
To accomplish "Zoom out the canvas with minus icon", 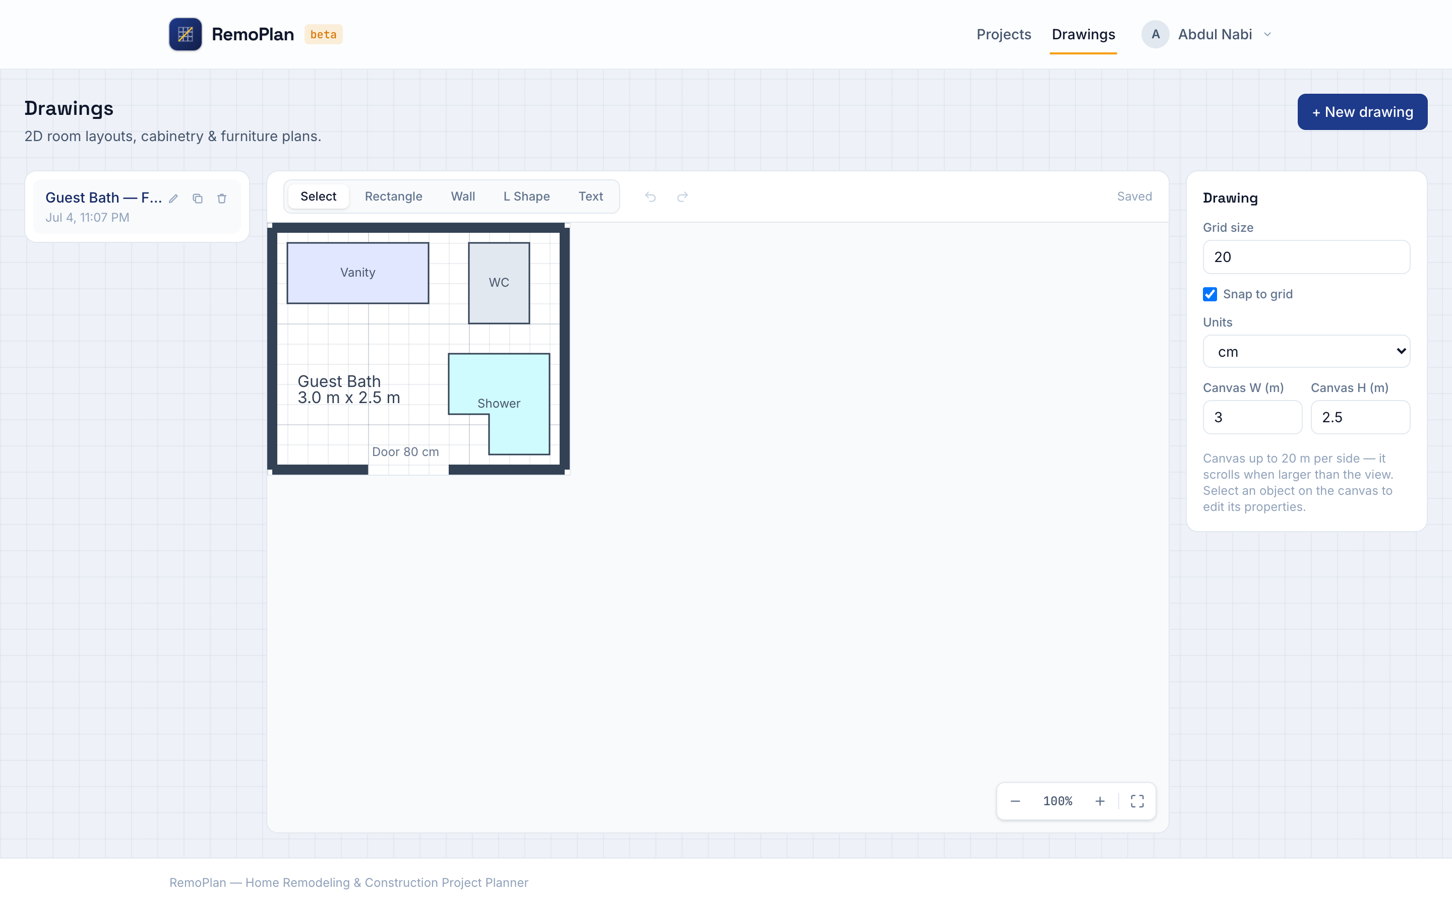I will [1015, 801].
